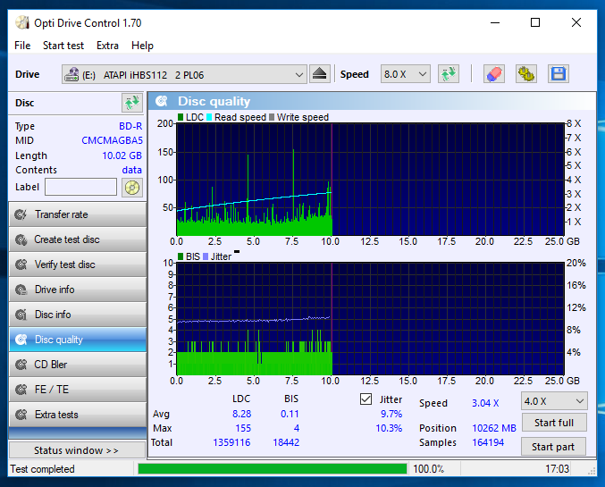
Task: Click the Type value BD-R
Action: click(x=130, y=126)
